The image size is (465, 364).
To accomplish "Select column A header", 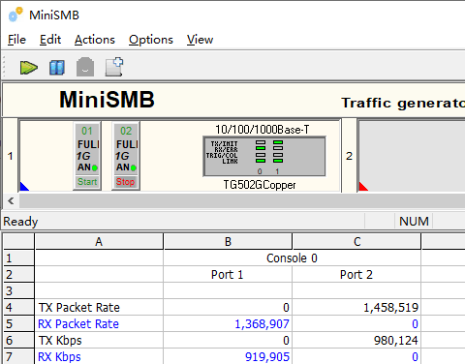I will [99, 241].
